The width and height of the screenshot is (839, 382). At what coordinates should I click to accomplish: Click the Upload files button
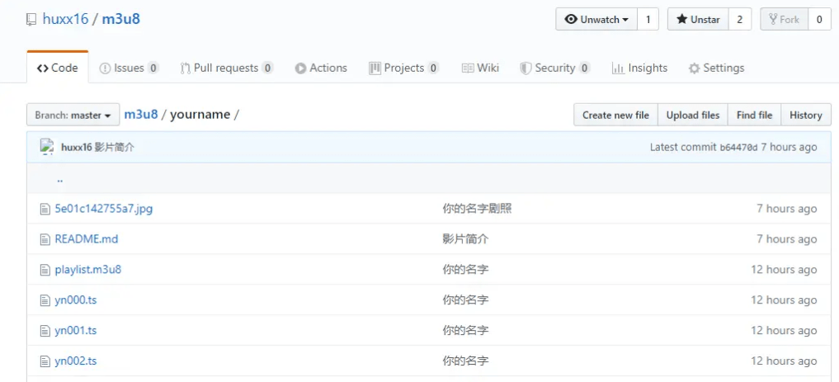click(x=693, y=115)
